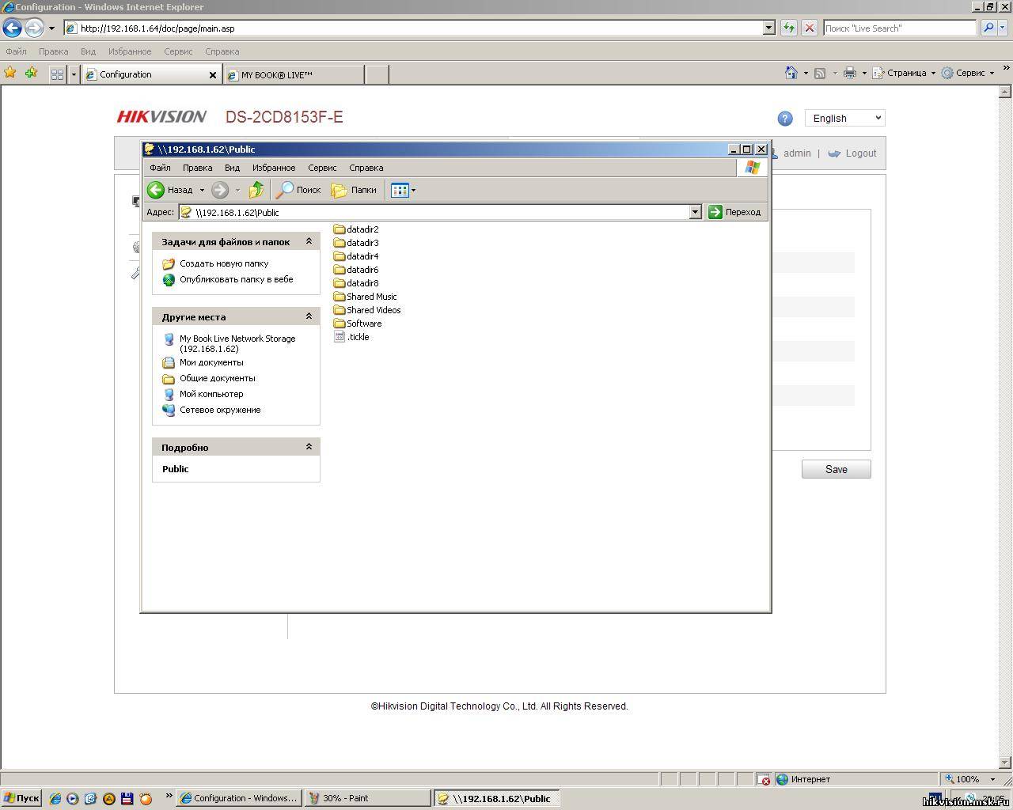This screenshot has height=810, width=1013.
Task: Close the Configuration tab
Action: tap(212, 75)
